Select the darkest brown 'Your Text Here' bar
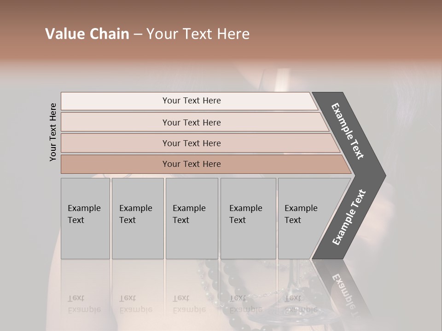 click(191, 164)
